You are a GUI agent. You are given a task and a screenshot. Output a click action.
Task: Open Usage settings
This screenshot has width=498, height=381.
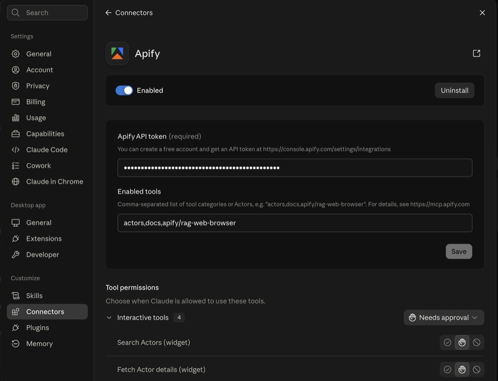pos(48,118)
